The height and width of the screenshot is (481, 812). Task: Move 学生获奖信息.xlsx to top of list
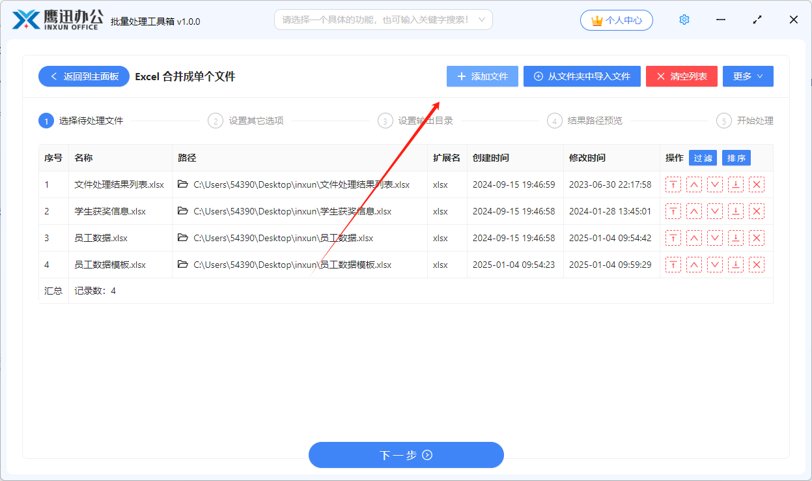(673, 211)
